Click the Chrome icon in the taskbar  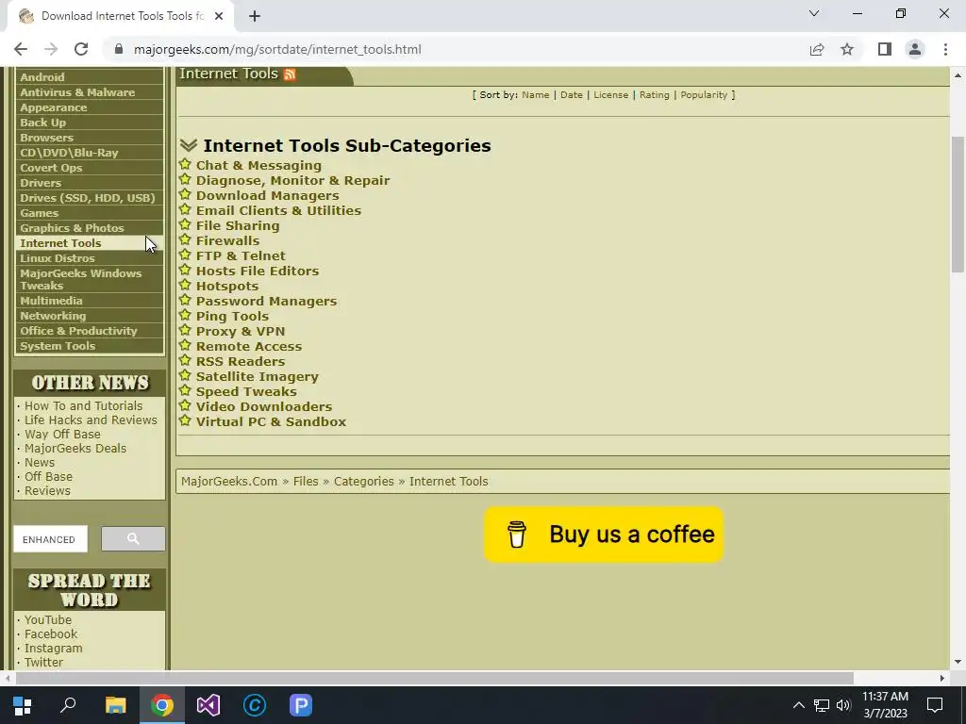(x=162, y=705)
